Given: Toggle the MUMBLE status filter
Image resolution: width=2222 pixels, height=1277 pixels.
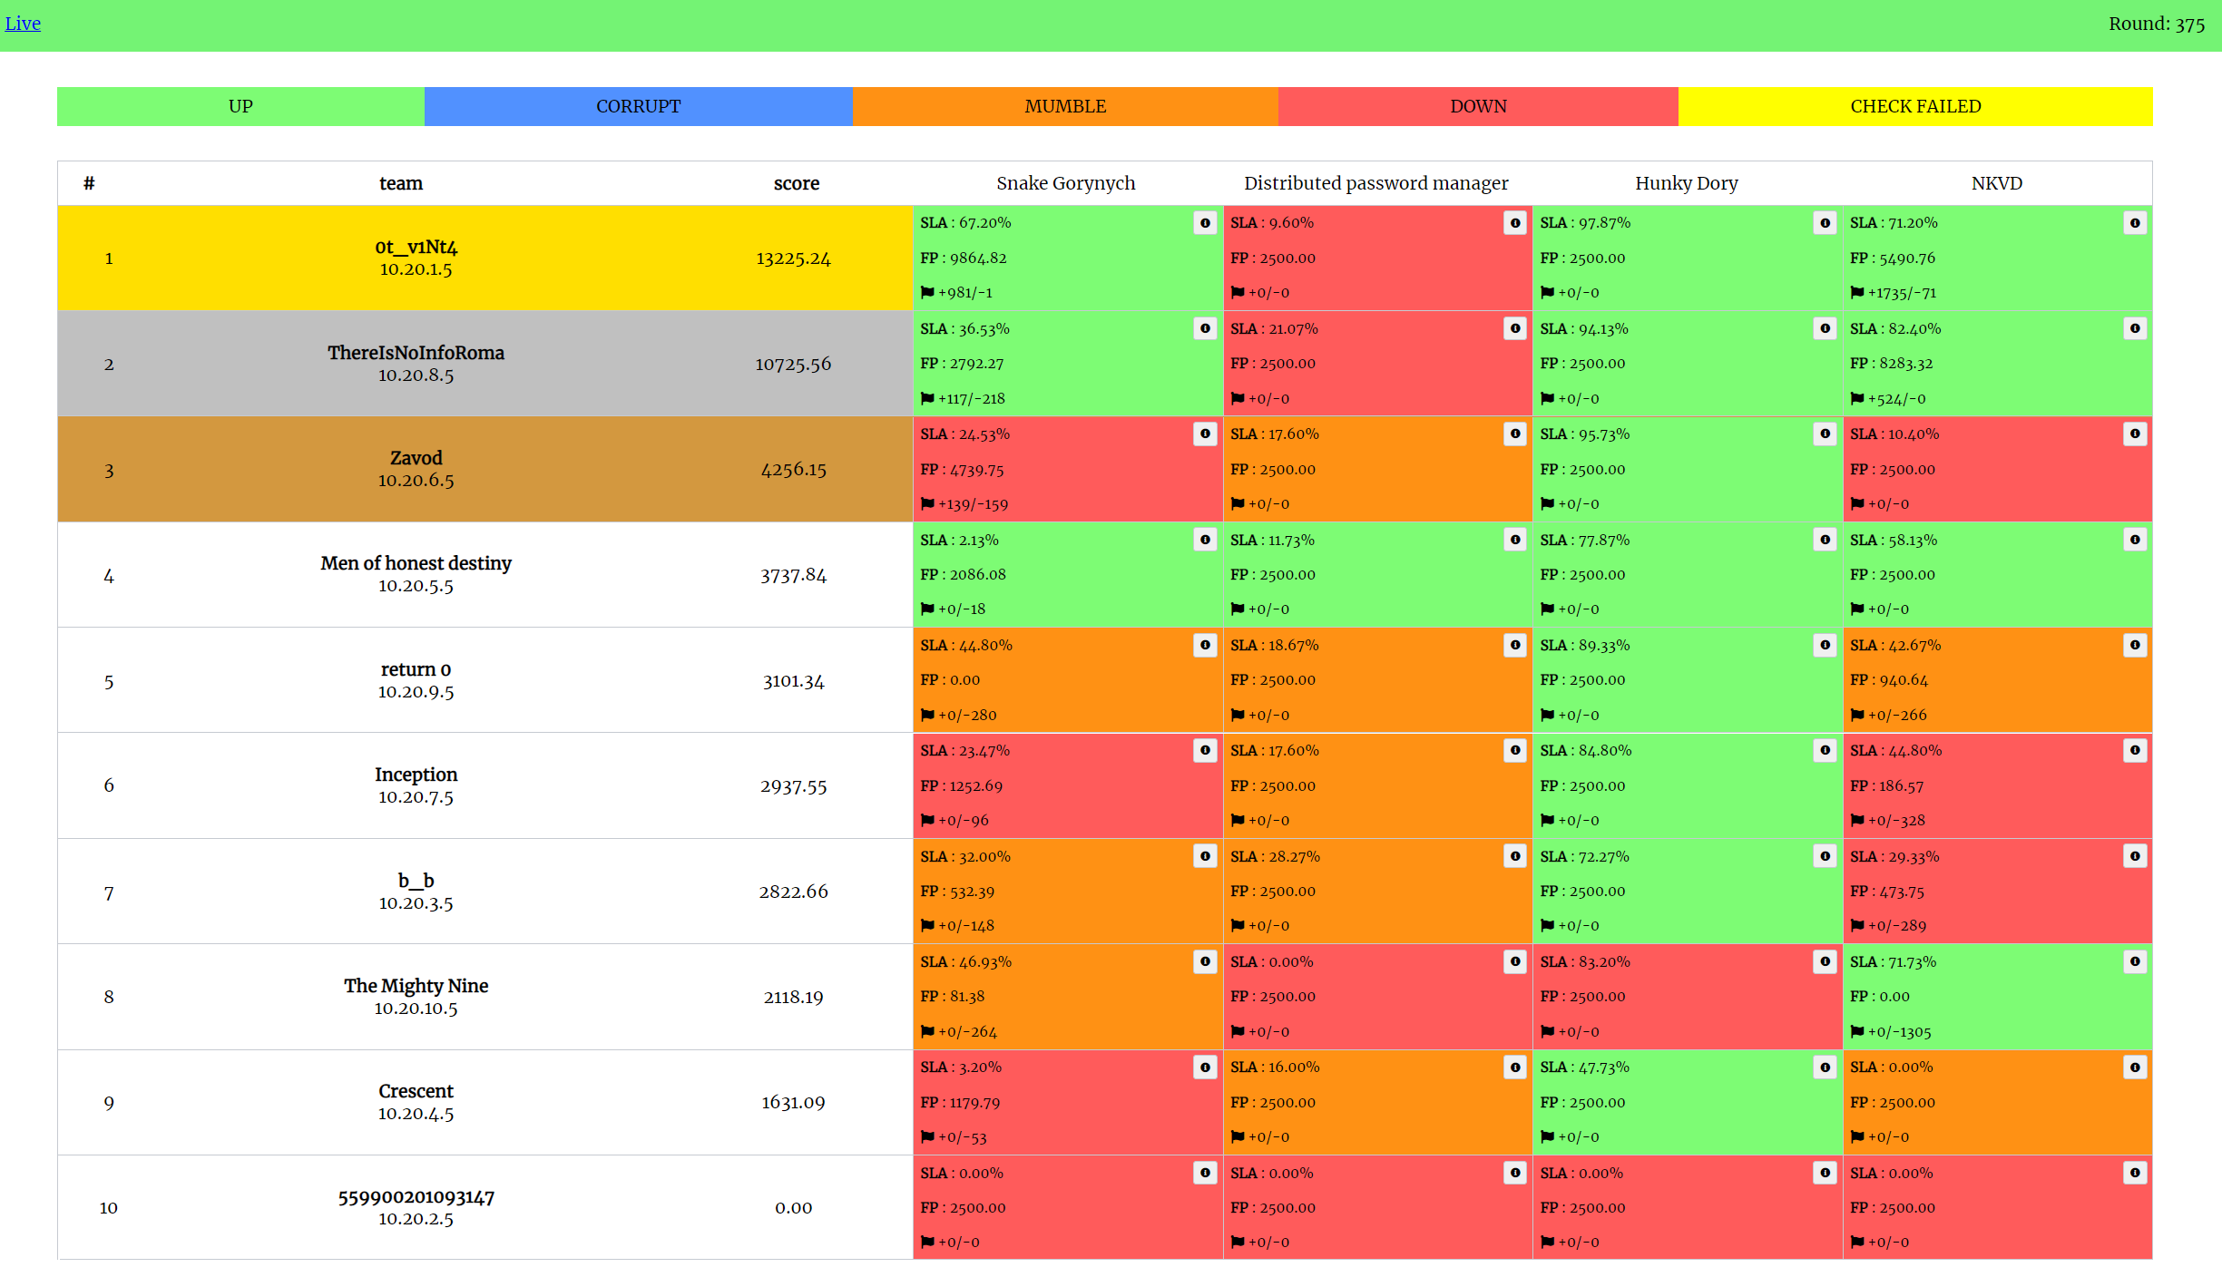Looking at the screenshot, I should click(1065, 106).
